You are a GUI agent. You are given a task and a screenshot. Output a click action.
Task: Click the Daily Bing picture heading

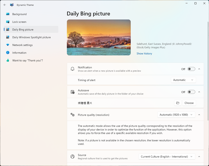(88, 14)
